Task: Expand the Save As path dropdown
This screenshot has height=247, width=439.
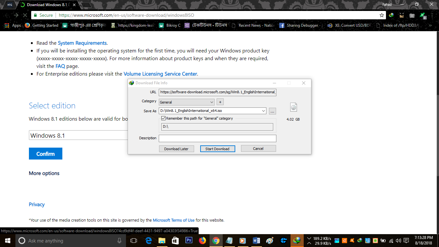Action: 264,111
